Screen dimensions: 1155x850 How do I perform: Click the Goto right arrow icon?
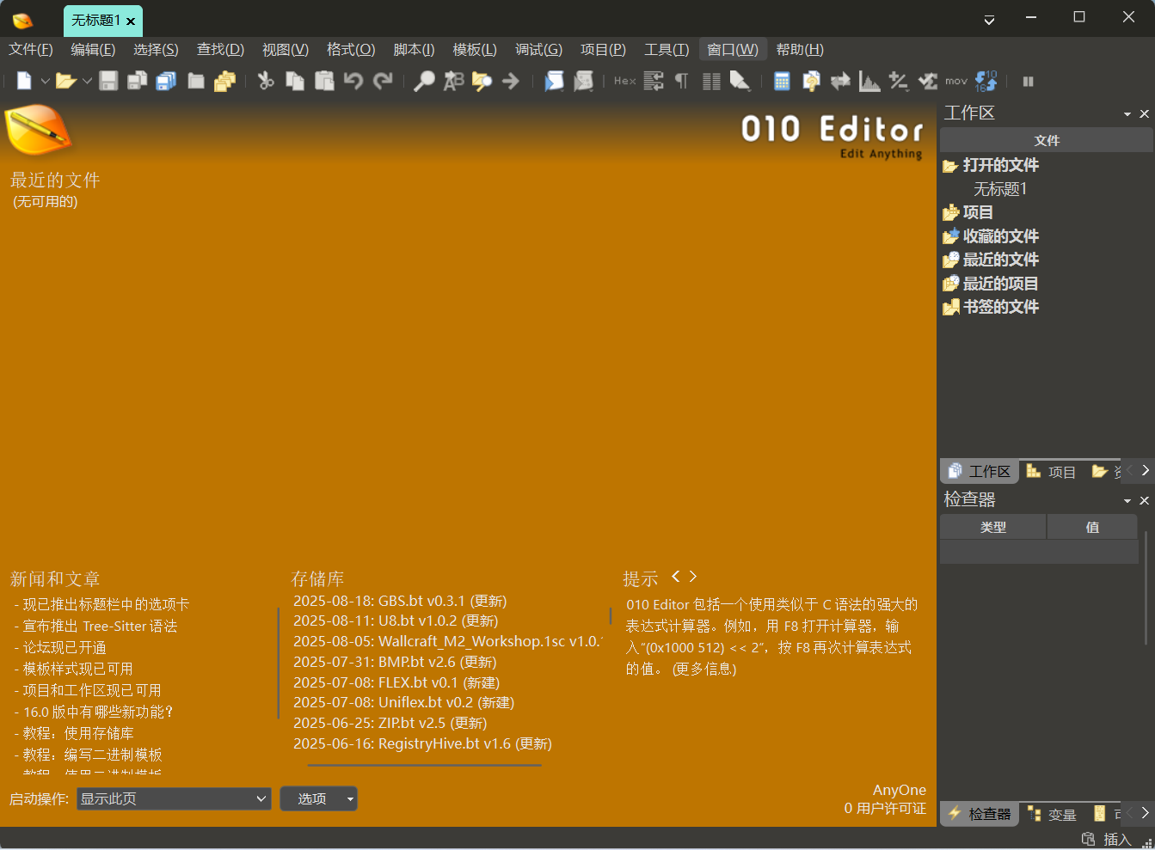[x=511, y=81]
